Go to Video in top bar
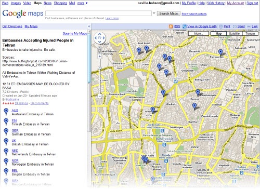This screenshot has width=260, height=189. [x=27, y=3]
